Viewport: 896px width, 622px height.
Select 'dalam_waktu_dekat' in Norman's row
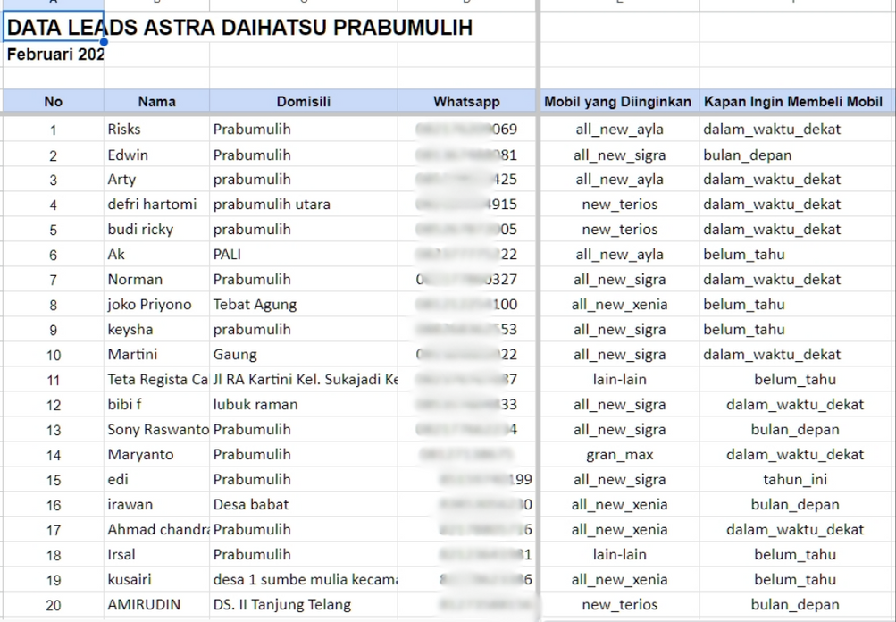click(x=797, y=280)
